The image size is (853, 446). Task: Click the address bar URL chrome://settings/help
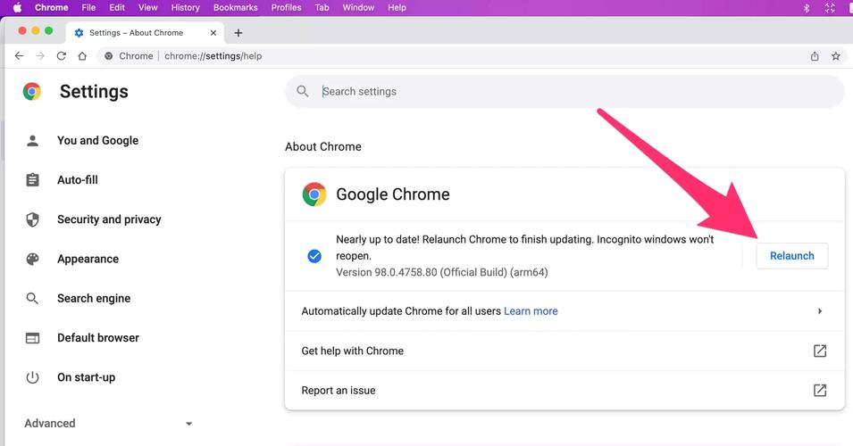pyautogui.click(x=213, y=56)
